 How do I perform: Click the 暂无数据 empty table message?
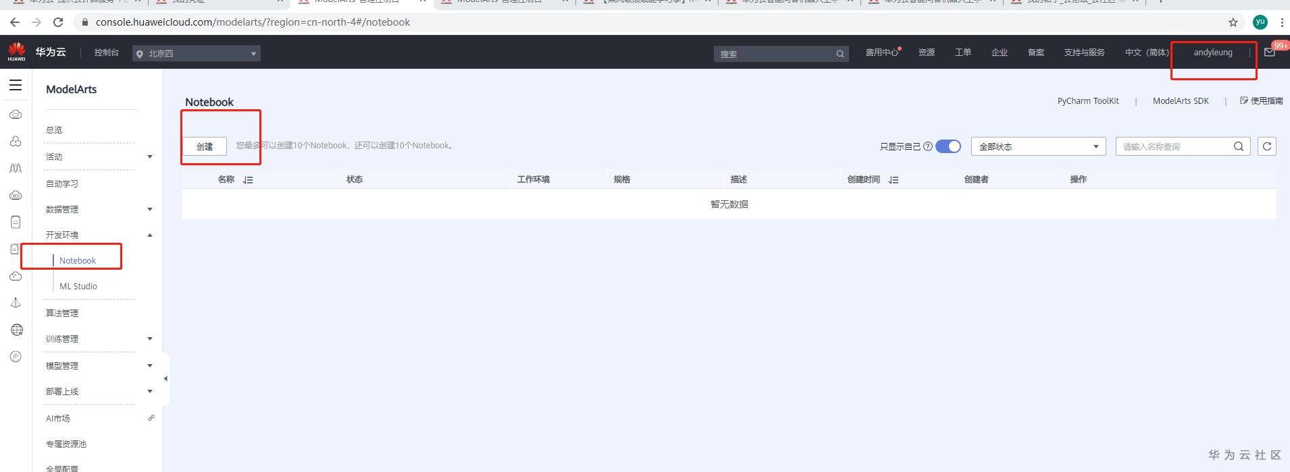[x=729, y=204]
